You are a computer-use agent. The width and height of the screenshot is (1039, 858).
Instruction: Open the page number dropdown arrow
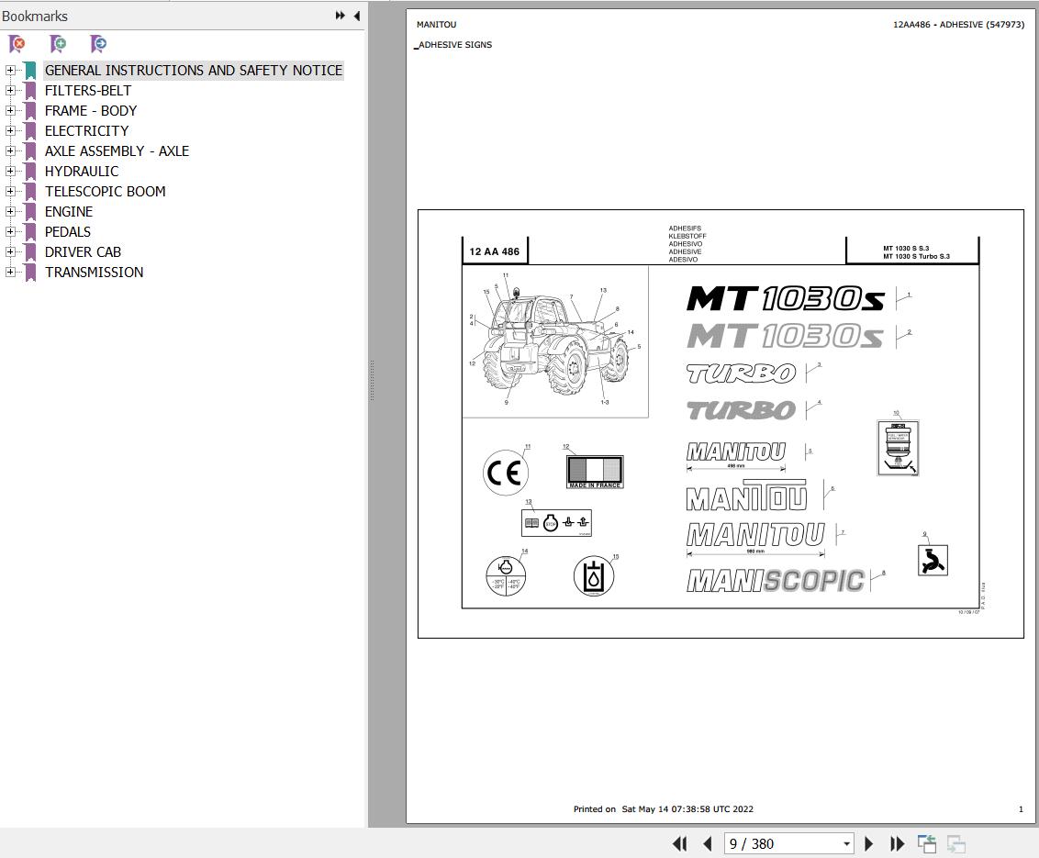[846, 843]
